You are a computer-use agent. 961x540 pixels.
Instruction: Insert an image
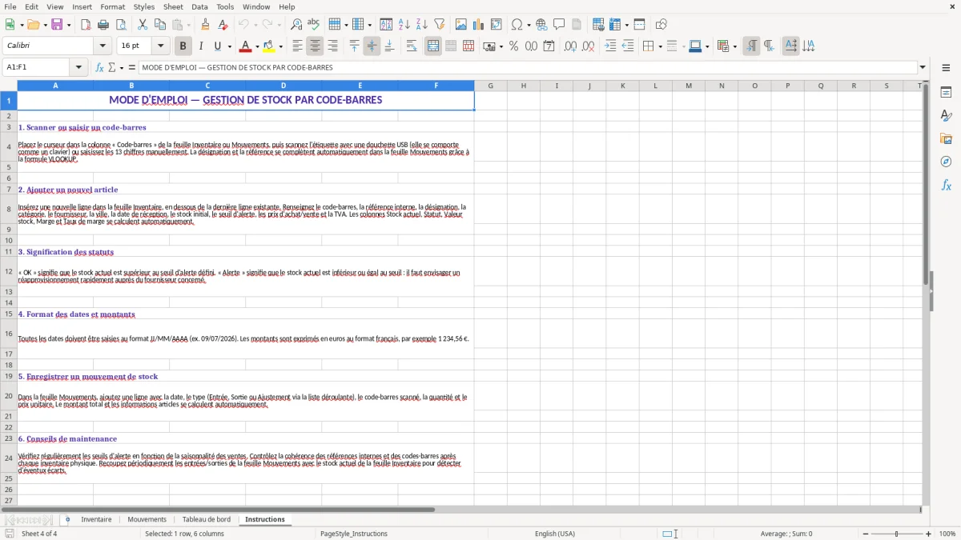[x=461, y=25]
